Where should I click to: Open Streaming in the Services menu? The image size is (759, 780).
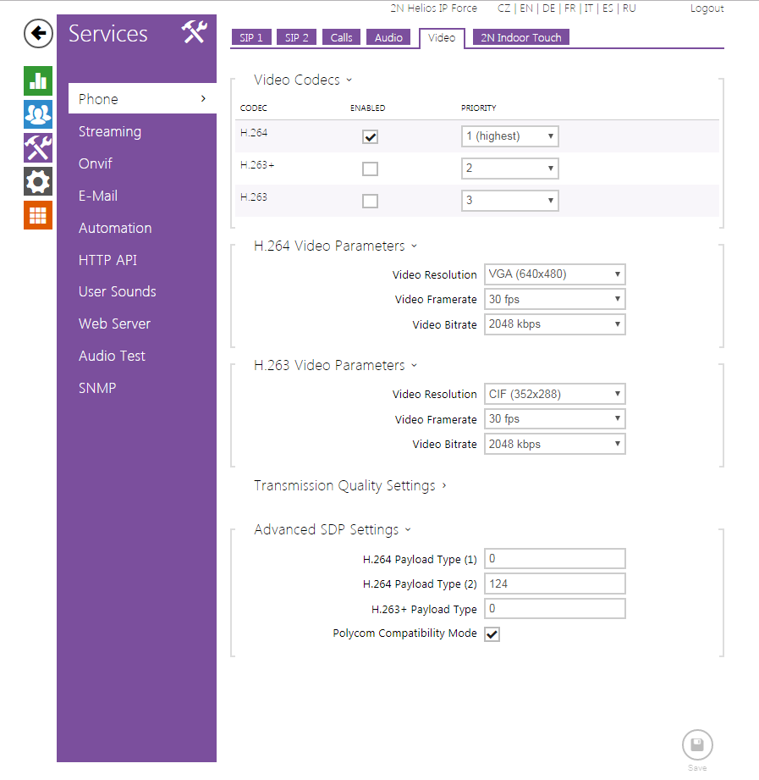coord(110,131)
